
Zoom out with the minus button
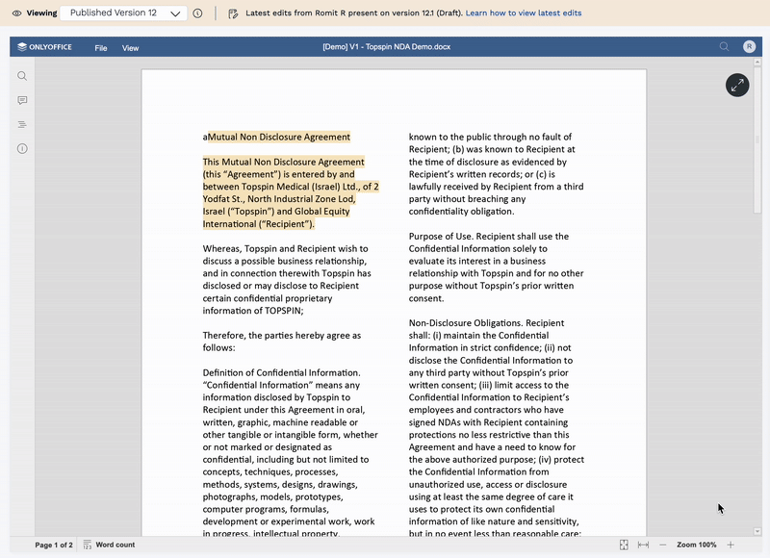662,545
